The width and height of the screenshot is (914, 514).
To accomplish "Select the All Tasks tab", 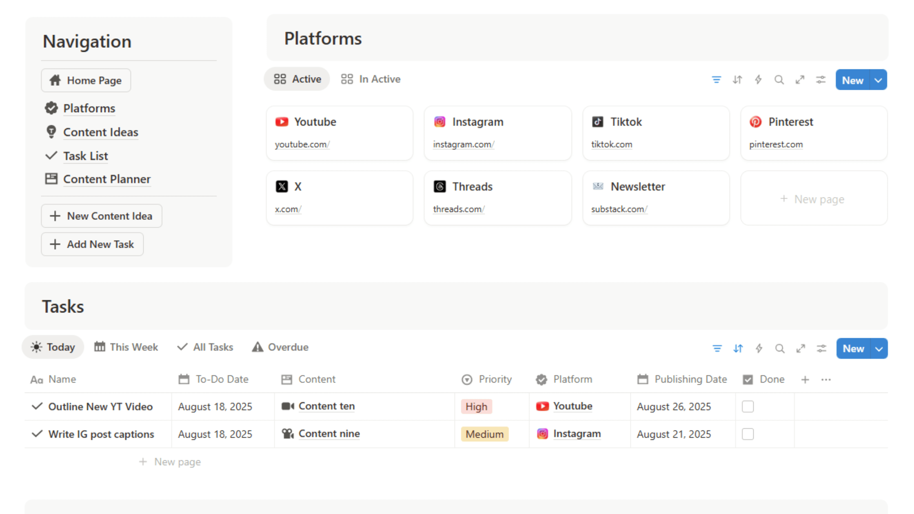I will pyautogui.click(x=205, y=347).
